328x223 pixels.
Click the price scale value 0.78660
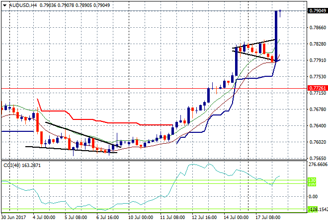click(x=318, y=28)
